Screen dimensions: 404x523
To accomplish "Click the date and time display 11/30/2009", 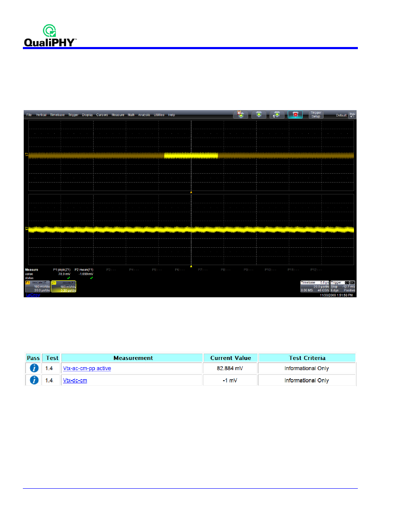I will tap(336, 295).
